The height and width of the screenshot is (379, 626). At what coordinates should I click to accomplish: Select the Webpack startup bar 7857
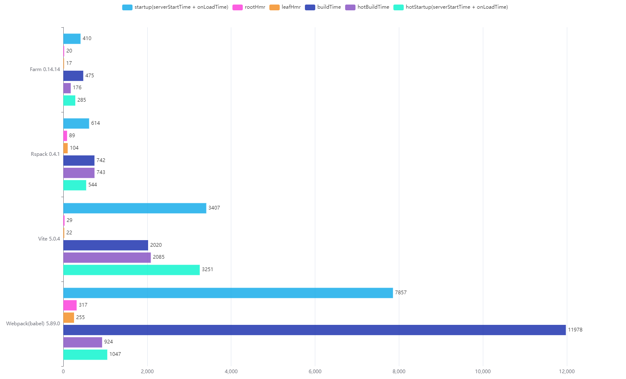click(228, 293)
